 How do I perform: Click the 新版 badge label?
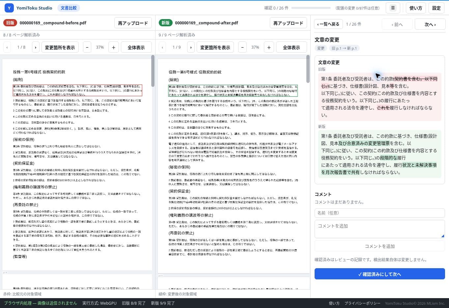click(165, 23)
